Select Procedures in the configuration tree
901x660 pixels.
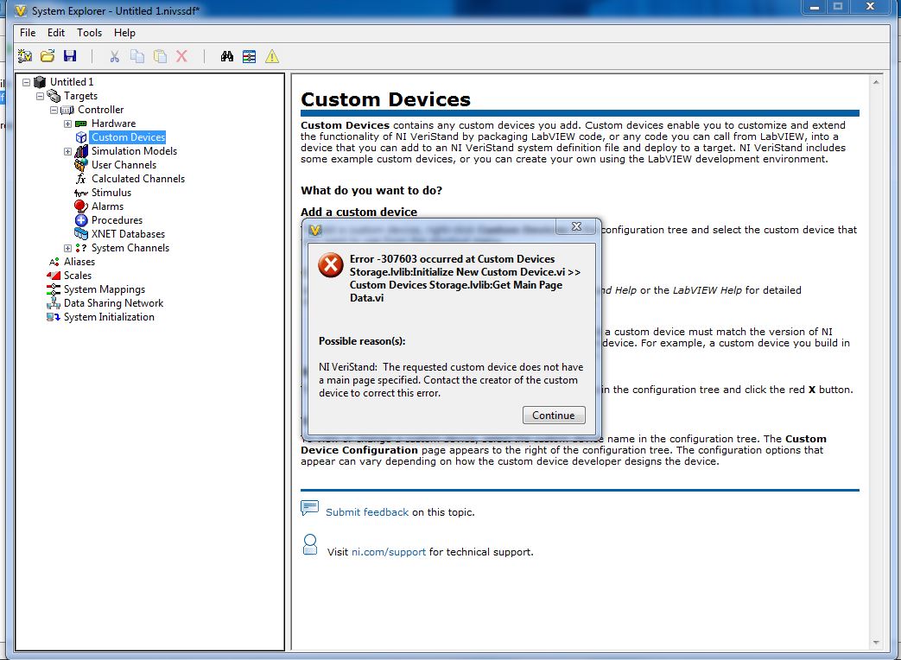click(117, 220)
